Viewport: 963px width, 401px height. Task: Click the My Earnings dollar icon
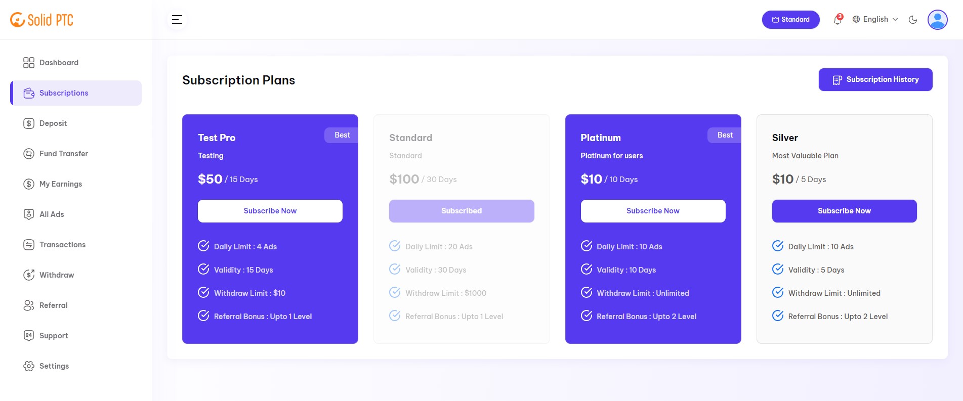[29, 184]
